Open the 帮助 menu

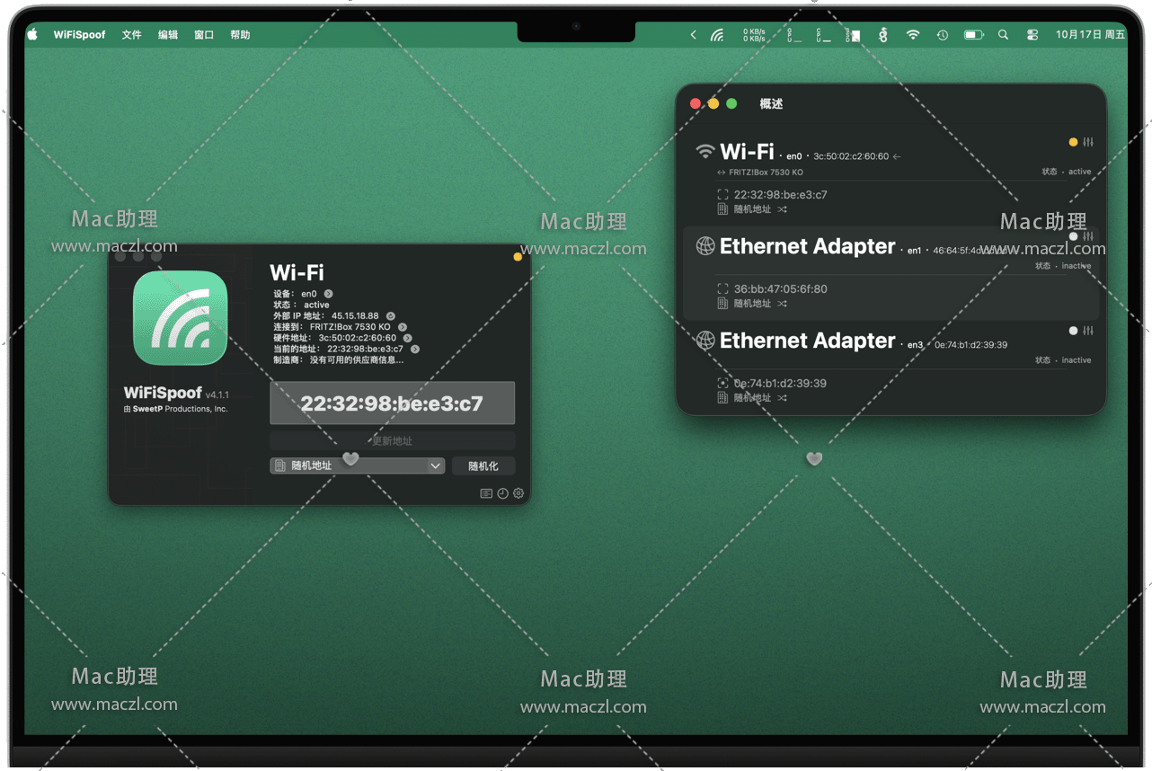(x=240, y=35)
